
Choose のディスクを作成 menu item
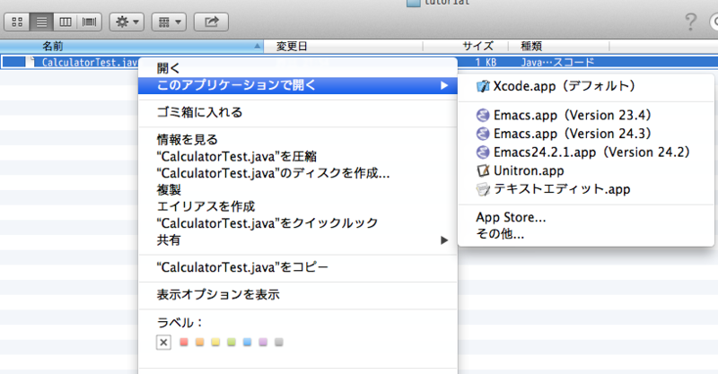(x=298, y=173)
